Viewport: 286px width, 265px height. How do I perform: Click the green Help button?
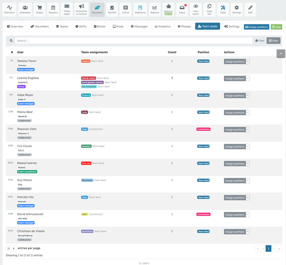(276, 27)
